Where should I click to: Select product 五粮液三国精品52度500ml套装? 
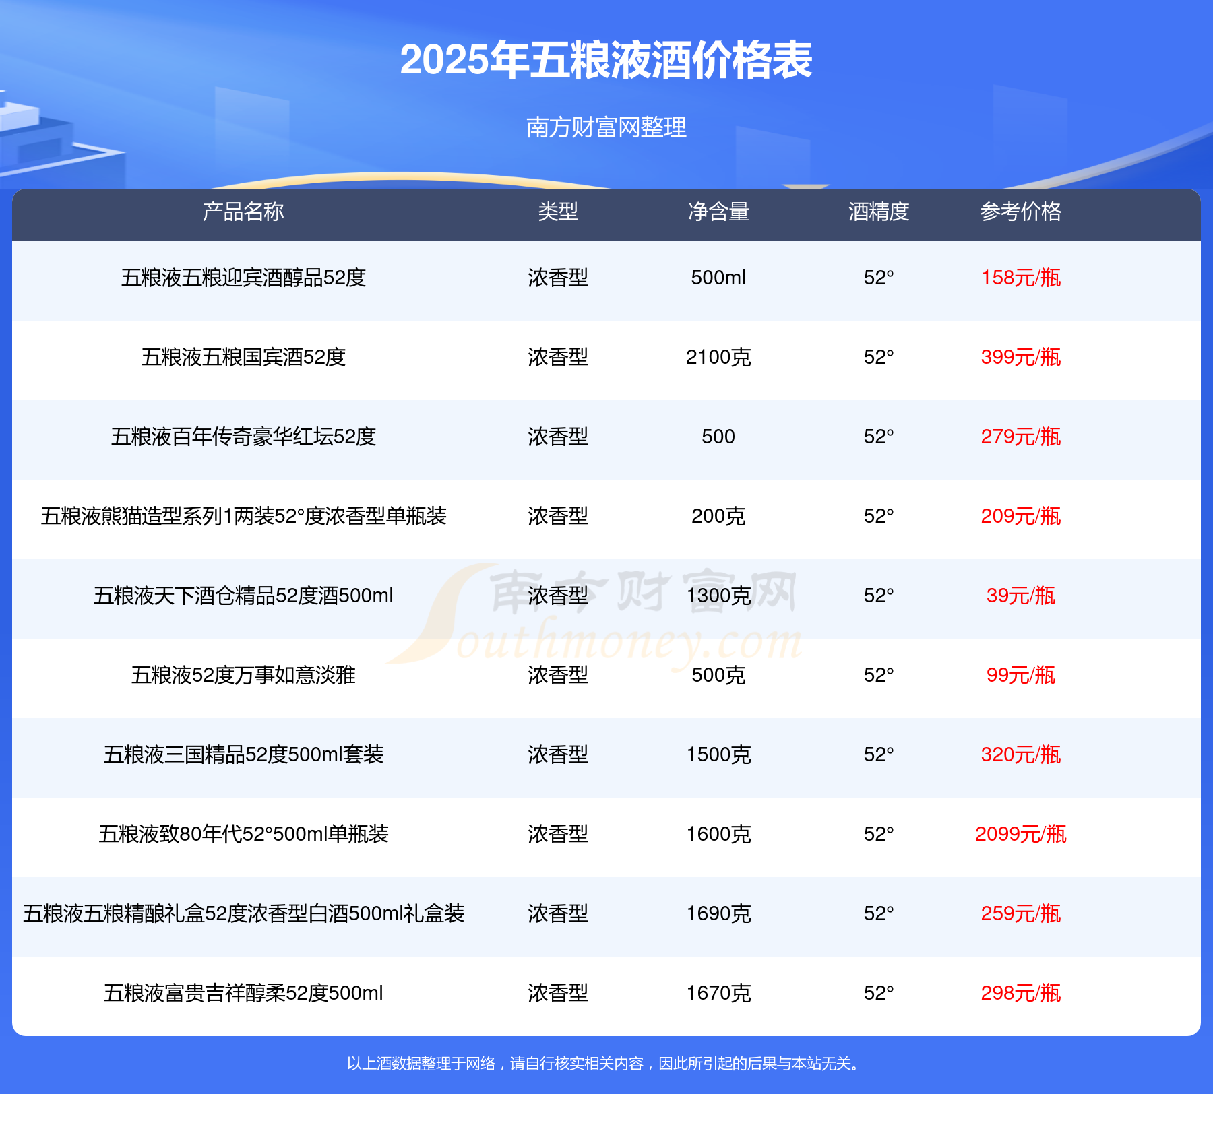click(243, 754)
